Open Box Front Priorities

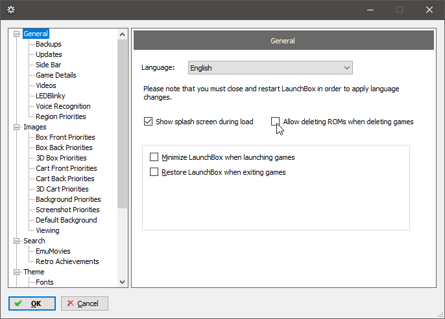pos(66,137)
